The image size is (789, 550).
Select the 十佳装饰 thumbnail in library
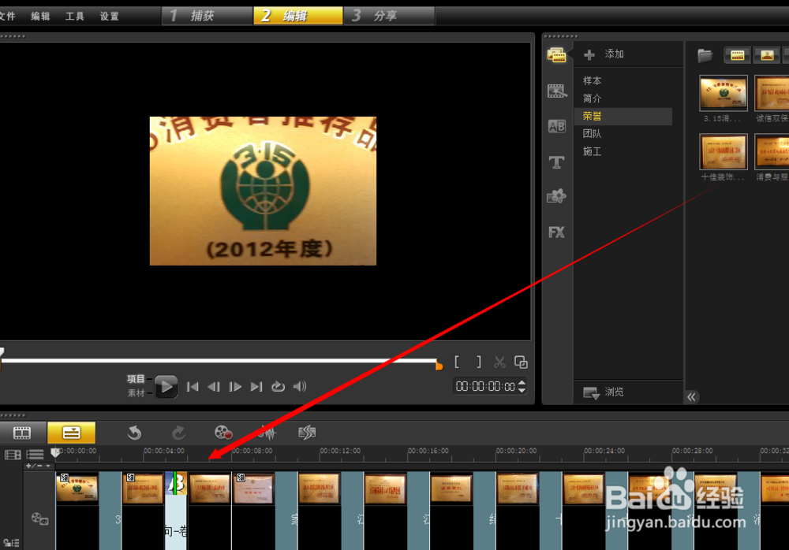click(x=724, y=152)
